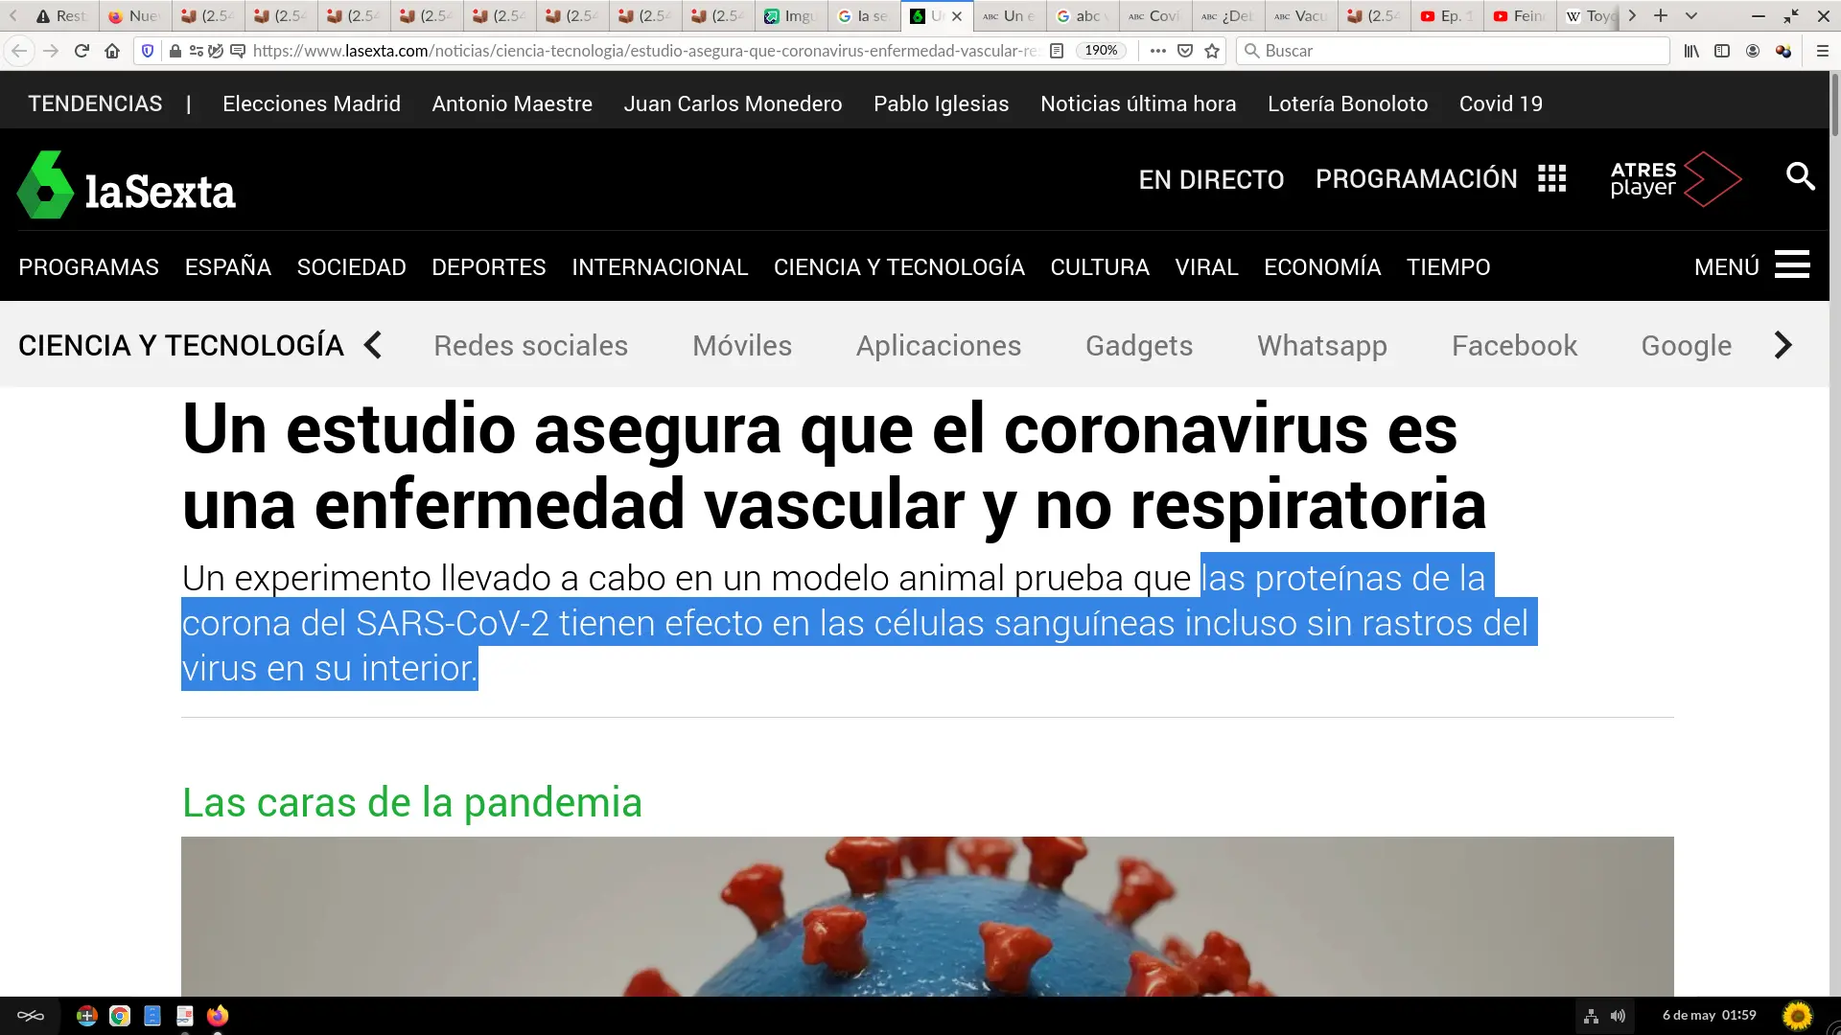1841x1035 pixels.
Task: Open Las caras de la pandemia link
Action: (412, 803)
